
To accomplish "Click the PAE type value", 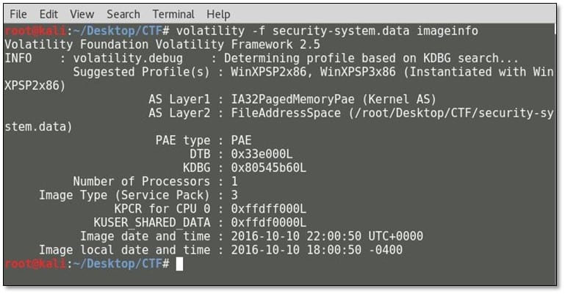I will point(241,140).
